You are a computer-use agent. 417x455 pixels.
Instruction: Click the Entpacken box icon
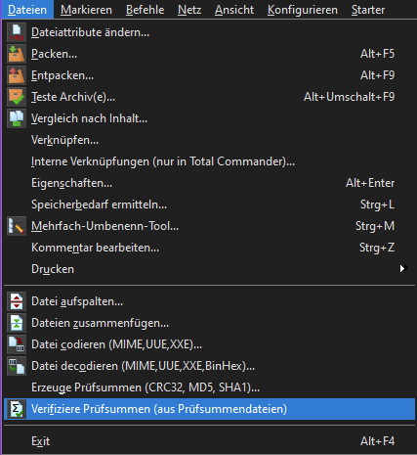point(17,75)
